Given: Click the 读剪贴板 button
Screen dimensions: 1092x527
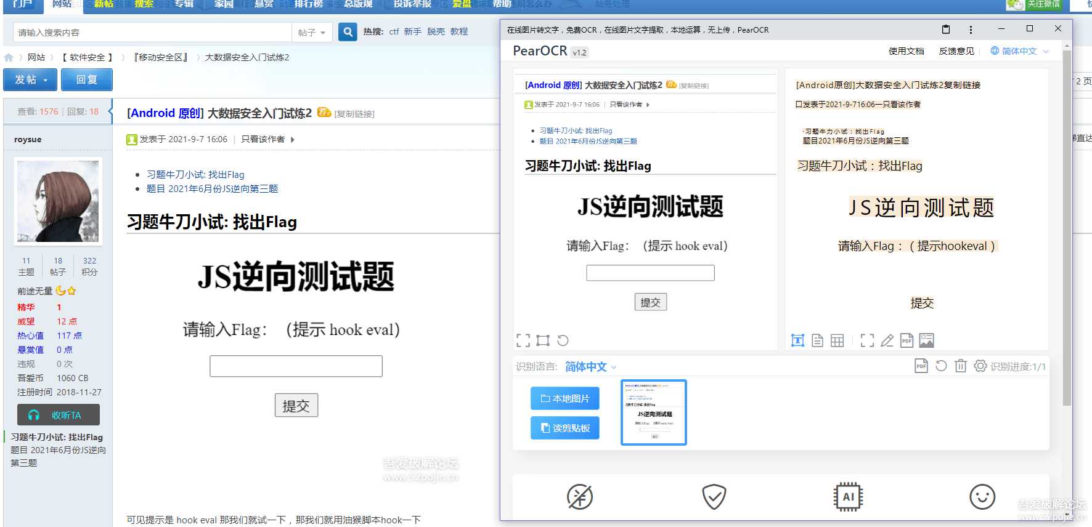Looking at the screenshot, I should 564,428.
